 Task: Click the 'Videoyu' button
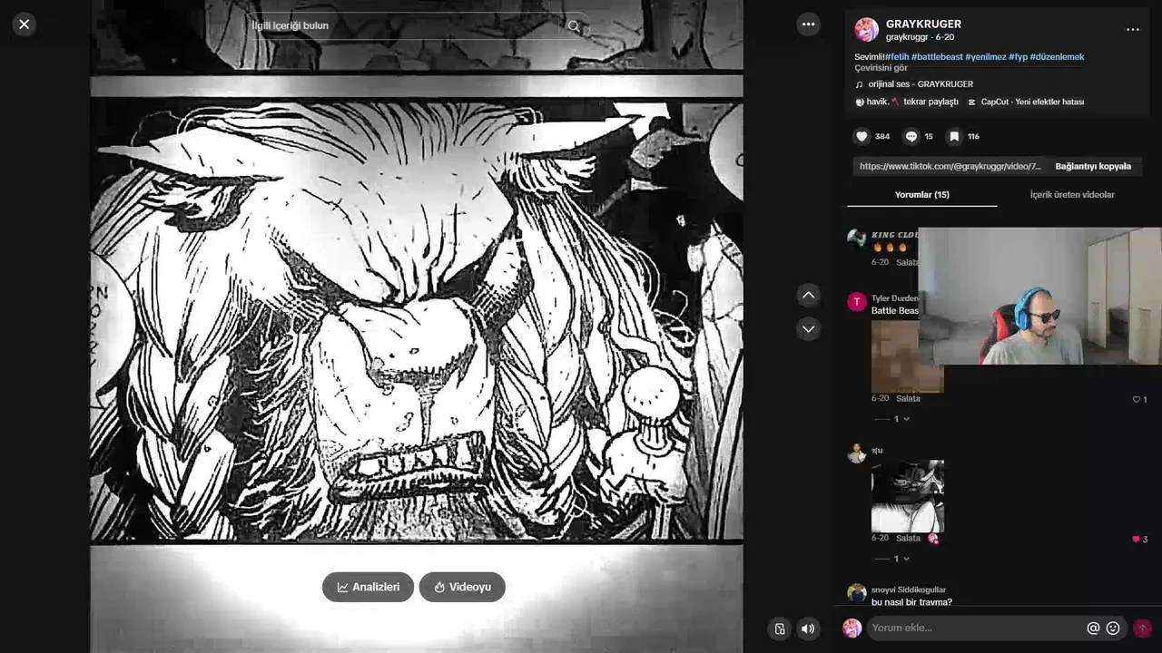462,587
